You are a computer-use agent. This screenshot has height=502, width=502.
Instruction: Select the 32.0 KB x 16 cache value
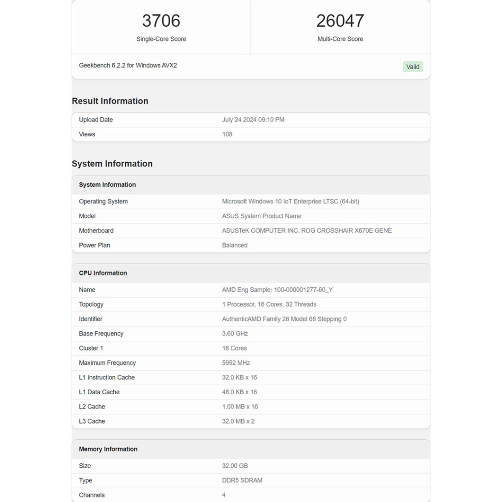coord(239,377)
